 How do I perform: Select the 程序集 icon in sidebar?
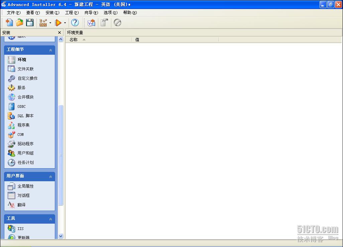point(12,125)
